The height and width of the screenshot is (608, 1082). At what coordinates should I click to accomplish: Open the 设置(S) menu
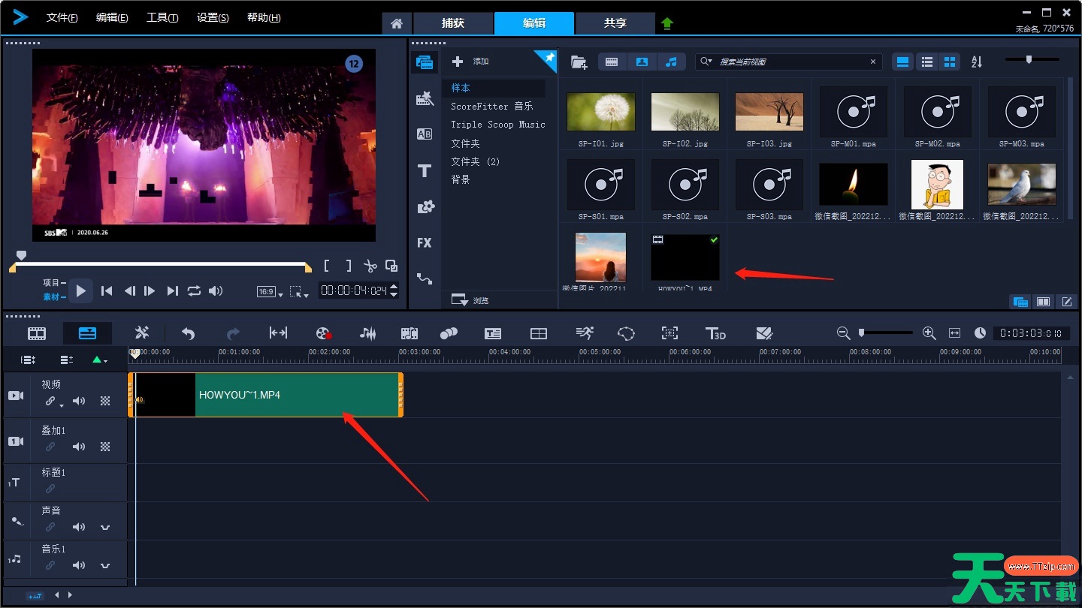coord(213,17)
